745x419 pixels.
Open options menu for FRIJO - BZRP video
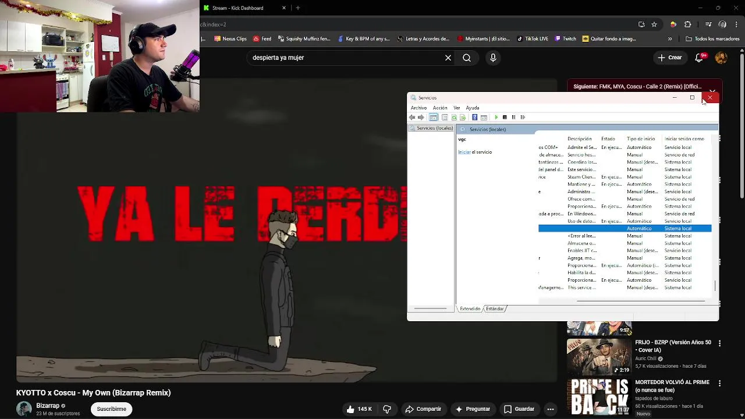(719, 343)
